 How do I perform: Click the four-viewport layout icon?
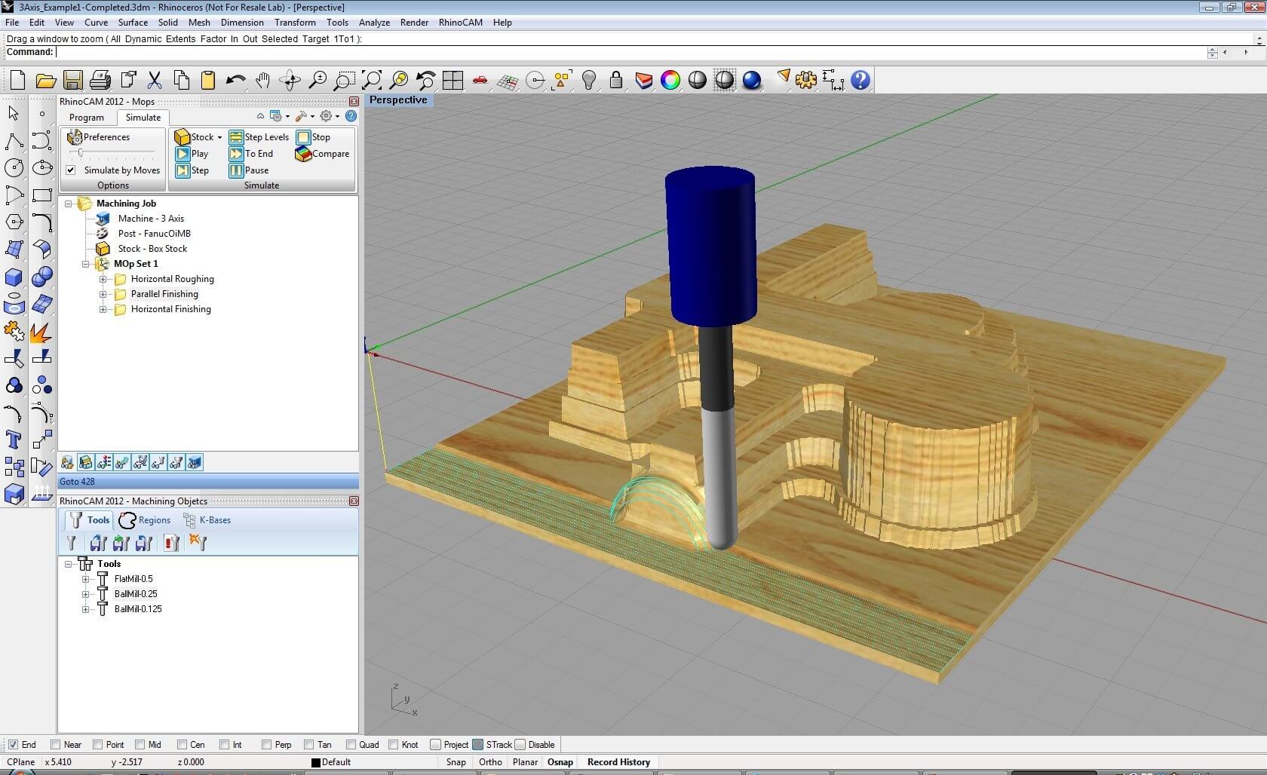pos(452,80)
